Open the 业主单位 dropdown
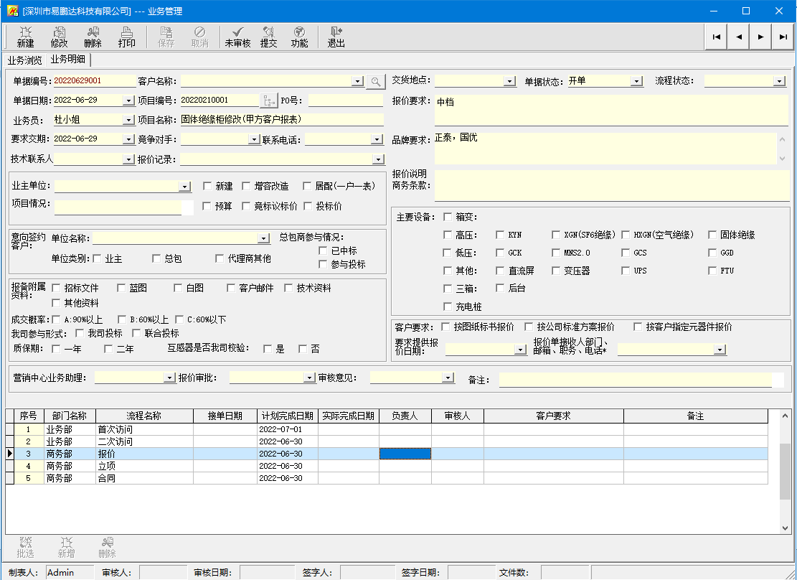This screenshot has height=580, width=797. tap(185, 187)
